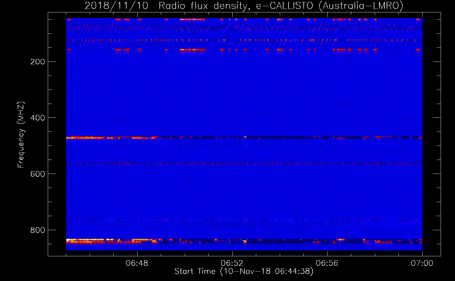Click the 06:52 time tick label
This screenshot has width=455, height=281.
click(x=232, y=263)
